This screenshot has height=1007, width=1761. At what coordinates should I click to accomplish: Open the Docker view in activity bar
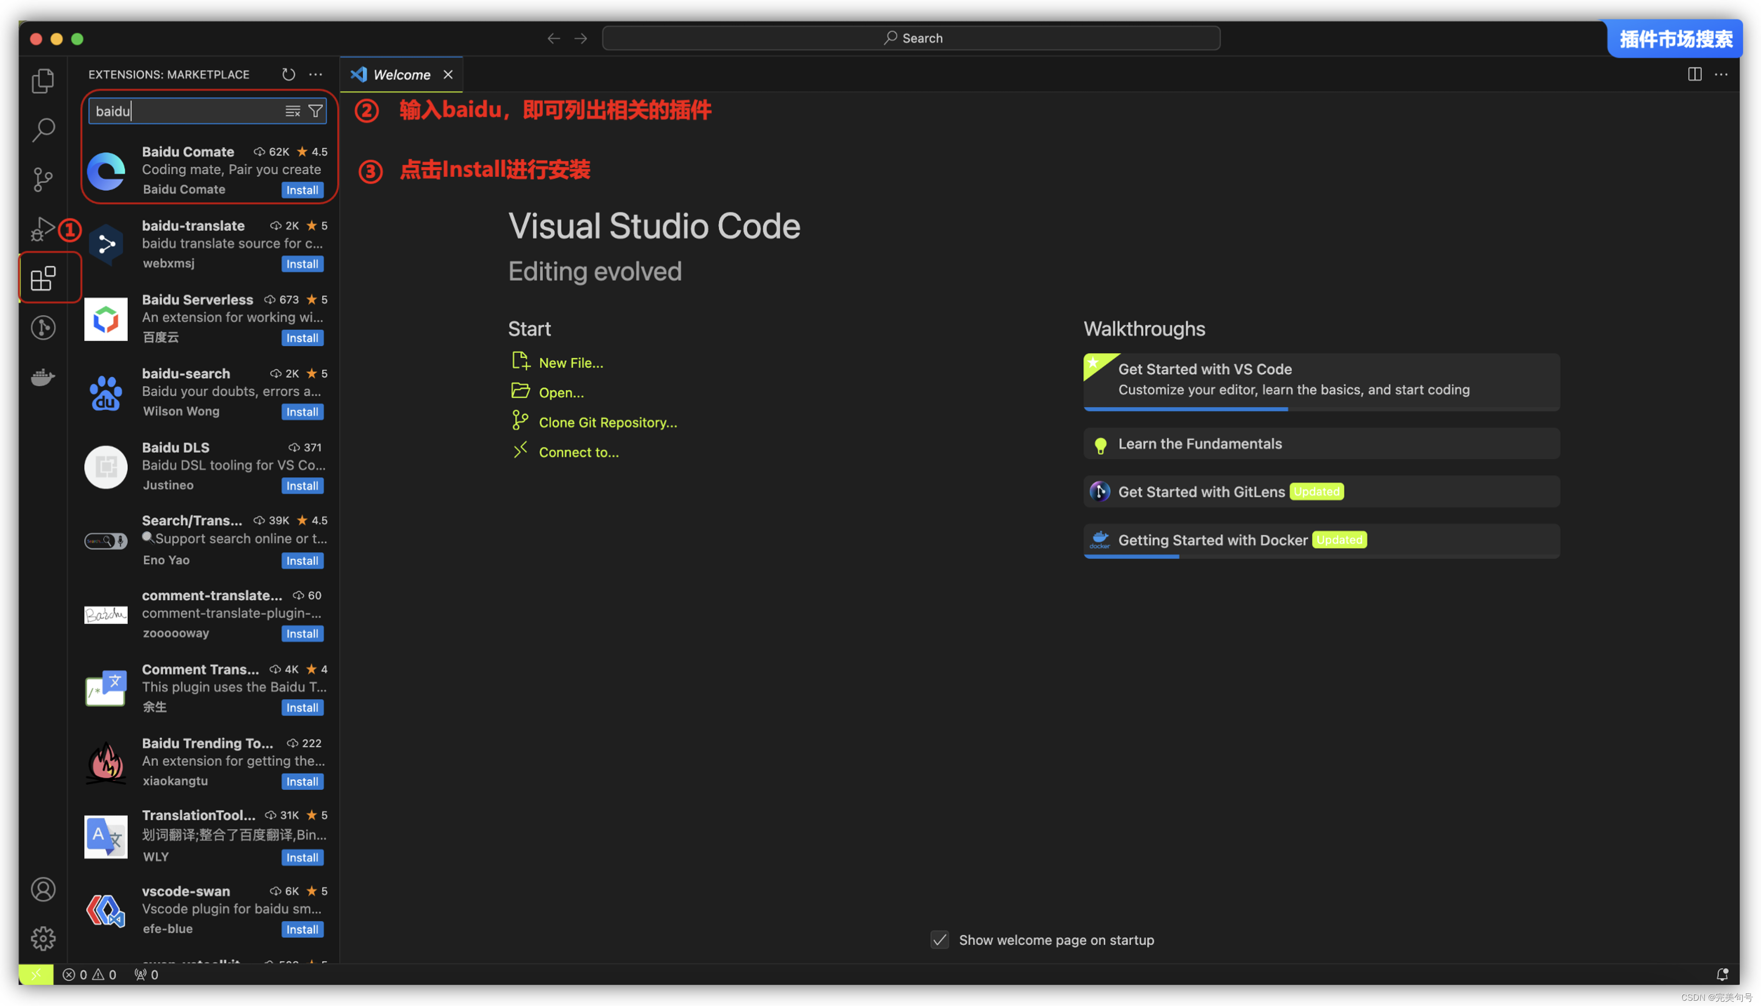(x=43, y=377)
